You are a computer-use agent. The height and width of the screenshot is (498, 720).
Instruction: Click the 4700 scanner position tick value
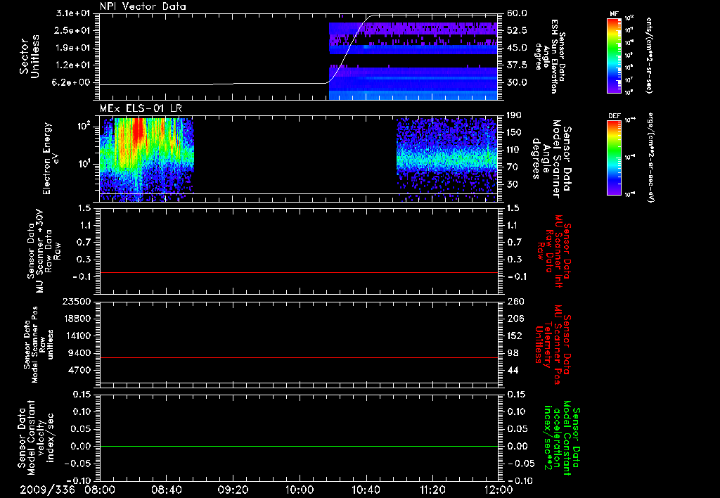(80, 370)
